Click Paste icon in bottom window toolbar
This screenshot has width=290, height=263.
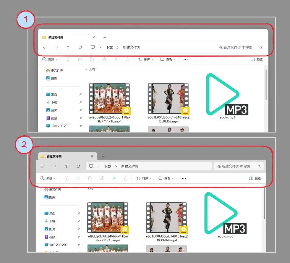point(90,178)
